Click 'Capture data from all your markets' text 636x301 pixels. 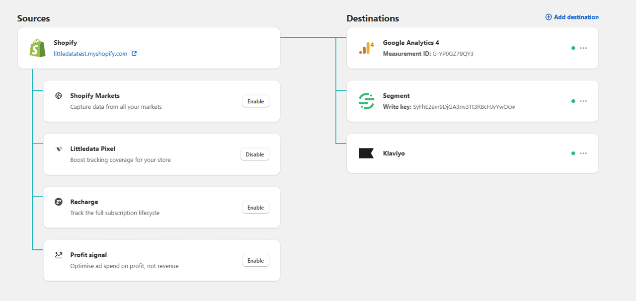click(116, 107)
